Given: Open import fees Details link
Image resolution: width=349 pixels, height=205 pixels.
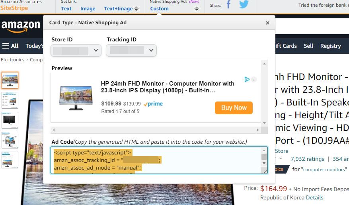Looking at the screenshot, I should coord(314,198).
